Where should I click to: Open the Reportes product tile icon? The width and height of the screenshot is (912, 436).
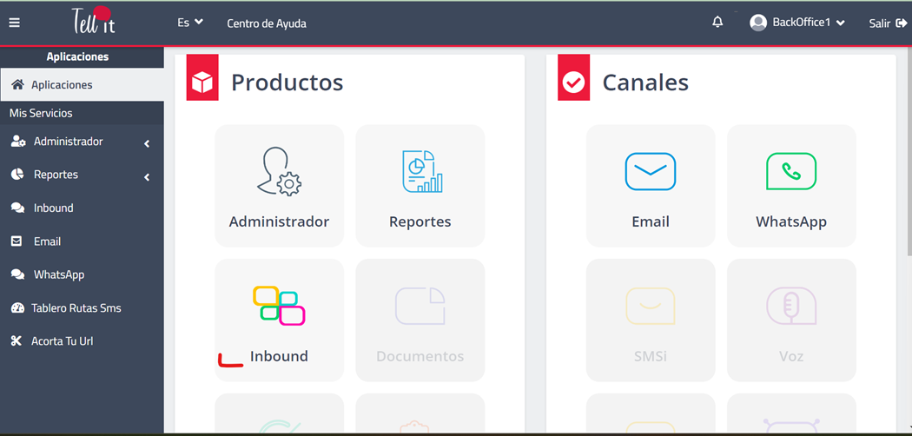pos(422,171)
